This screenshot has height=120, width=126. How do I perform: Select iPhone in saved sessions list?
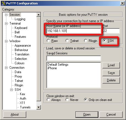click(x=52, y=68)
